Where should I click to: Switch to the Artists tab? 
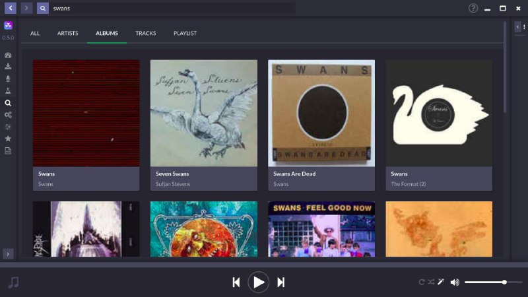point(67,33)
